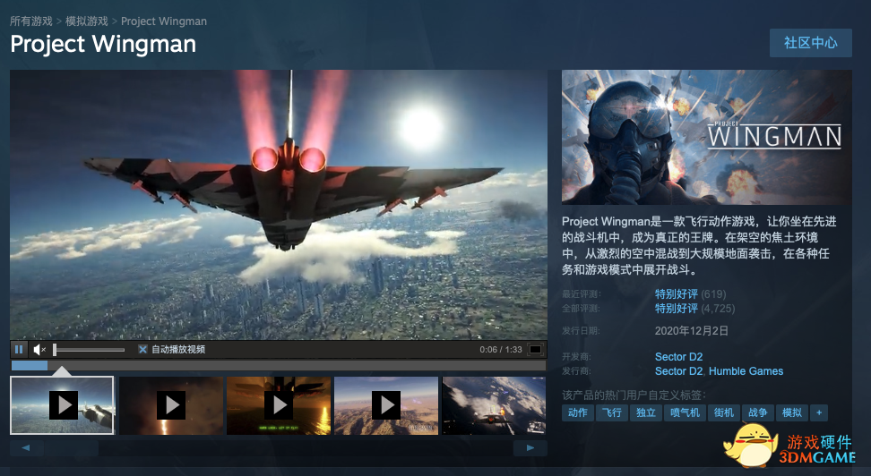Image resolution: width=871 pixels, height=476 pixels.
Task: Select the 街机 tag
Action: point(724,412)
